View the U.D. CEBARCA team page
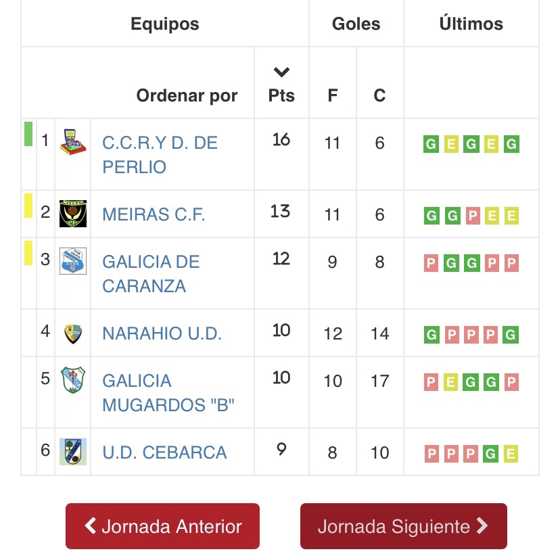 click(164, 452)
